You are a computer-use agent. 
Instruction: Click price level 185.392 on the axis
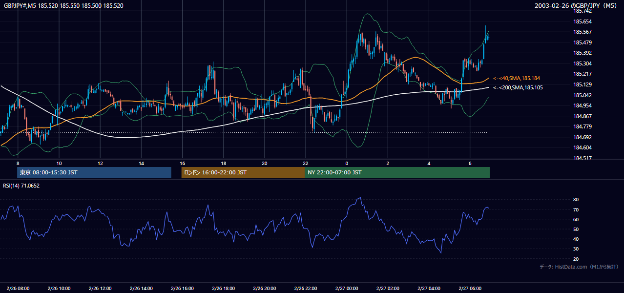tap(582, 53)
